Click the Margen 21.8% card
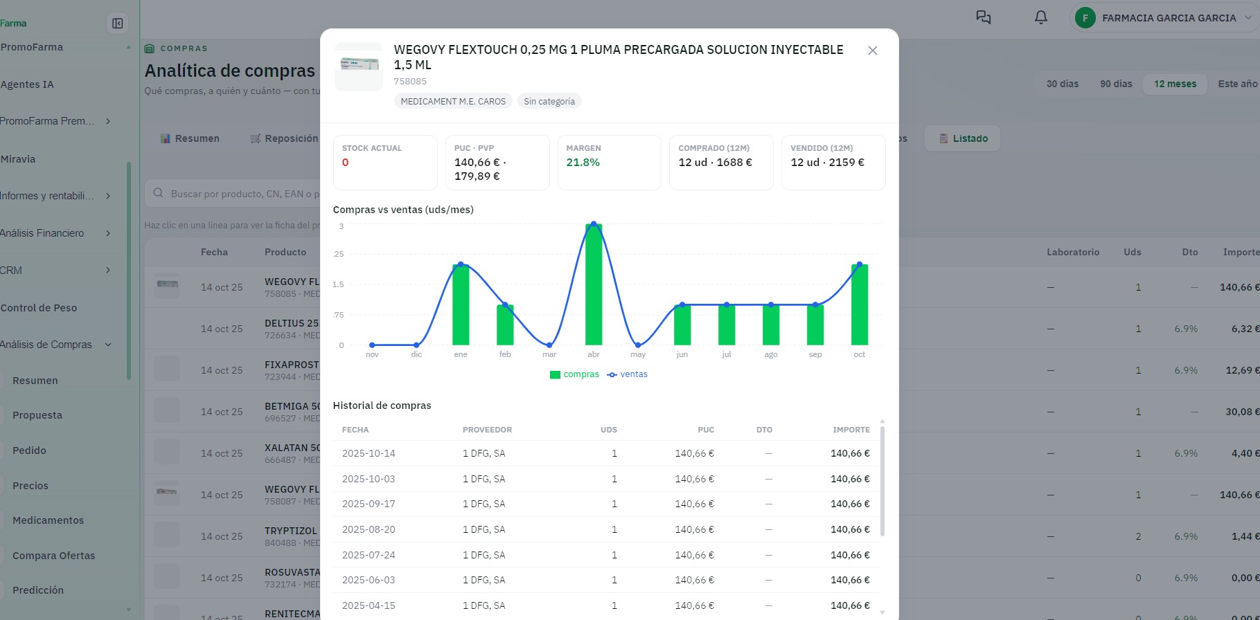Image resolution: width=1260 pixels, height=620 pixels. (x=610, y=163)
